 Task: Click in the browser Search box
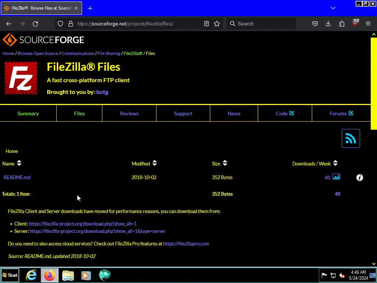pyautogui.click(x=261, y=24)
